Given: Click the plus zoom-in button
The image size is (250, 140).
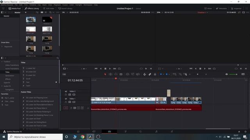Looking at the screenshot, I should click(x=206, y=74).
